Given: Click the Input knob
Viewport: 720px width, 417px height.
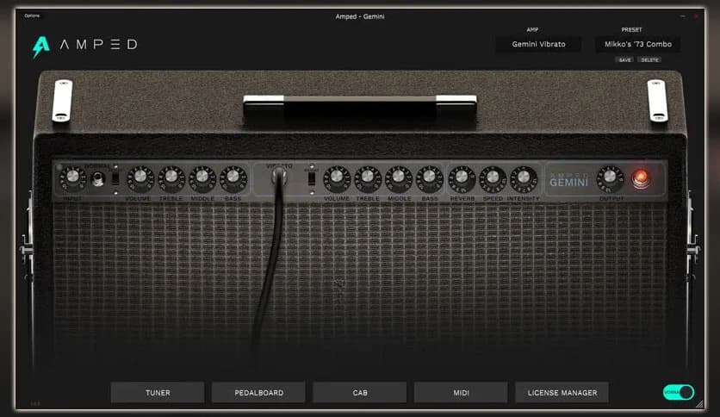Looking at the screenshot, I should click(x=72, y=178).
